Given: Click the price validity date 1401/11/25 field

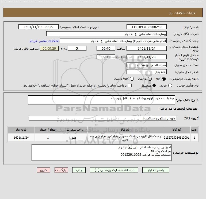Looking at the screenshot, I should [147, 57].
